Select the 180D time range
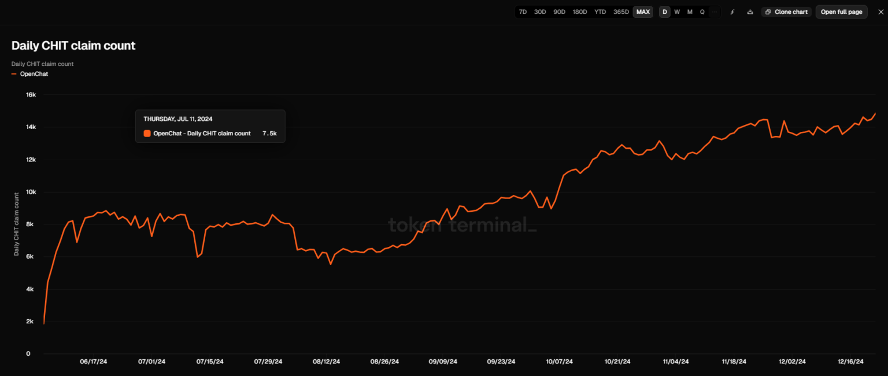 click(x=580, y=12)
